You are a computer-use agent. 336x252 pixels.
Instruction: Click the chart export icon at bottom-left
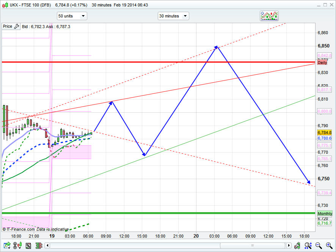coord(6,246)
